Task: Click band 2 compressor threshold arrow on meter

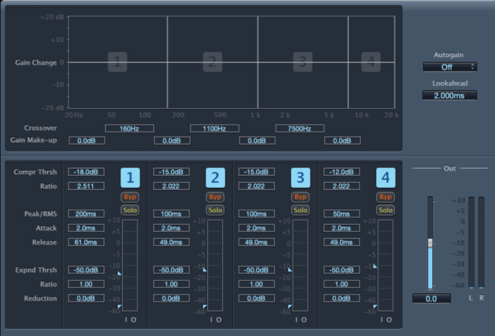Action: (x=205, y=270)
